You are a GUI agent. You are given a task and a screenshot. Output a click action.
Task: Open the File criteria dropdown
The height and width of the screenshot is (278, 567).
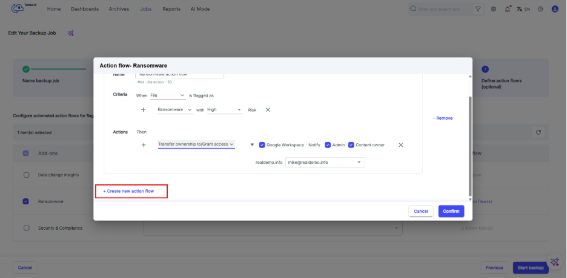(x=168, y=95)
